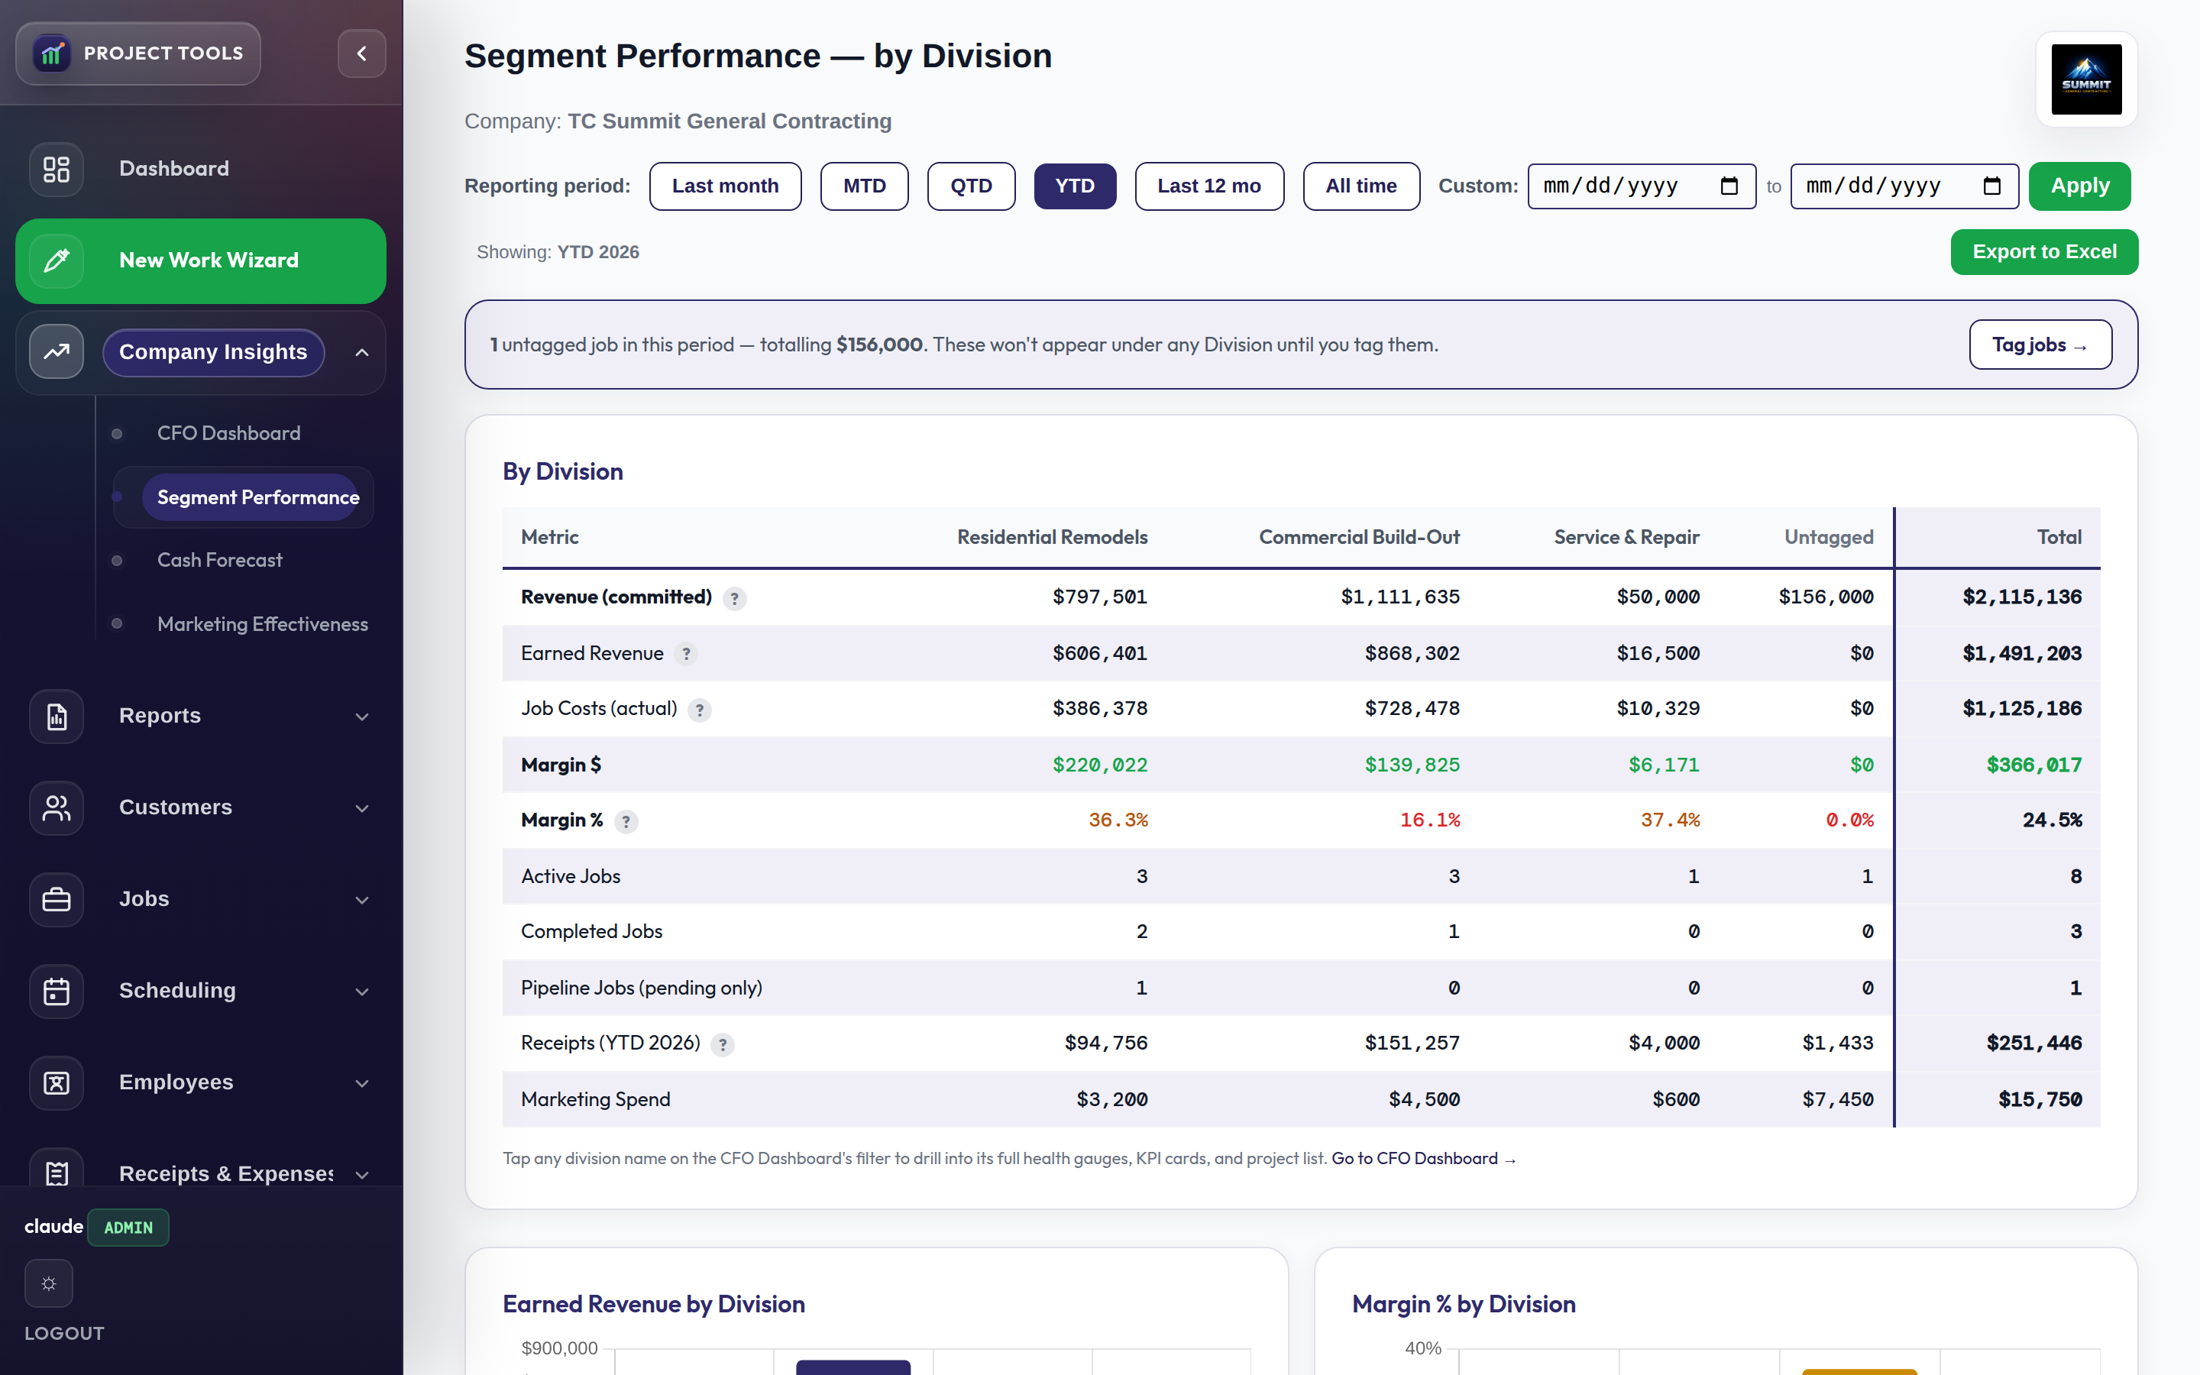This screenshot has width=2200, height=1375.
Task: Click the total revenue value $2,115,136
Action: click(x=2022, y=597)
